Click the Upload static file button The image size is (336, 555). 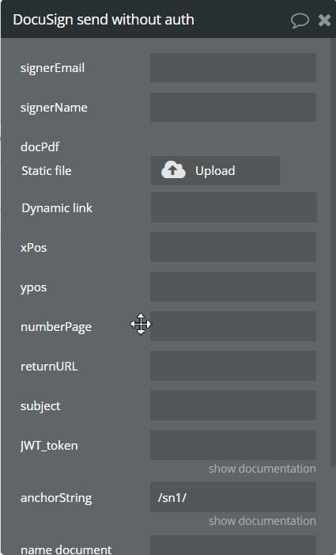tap(215, 170)
